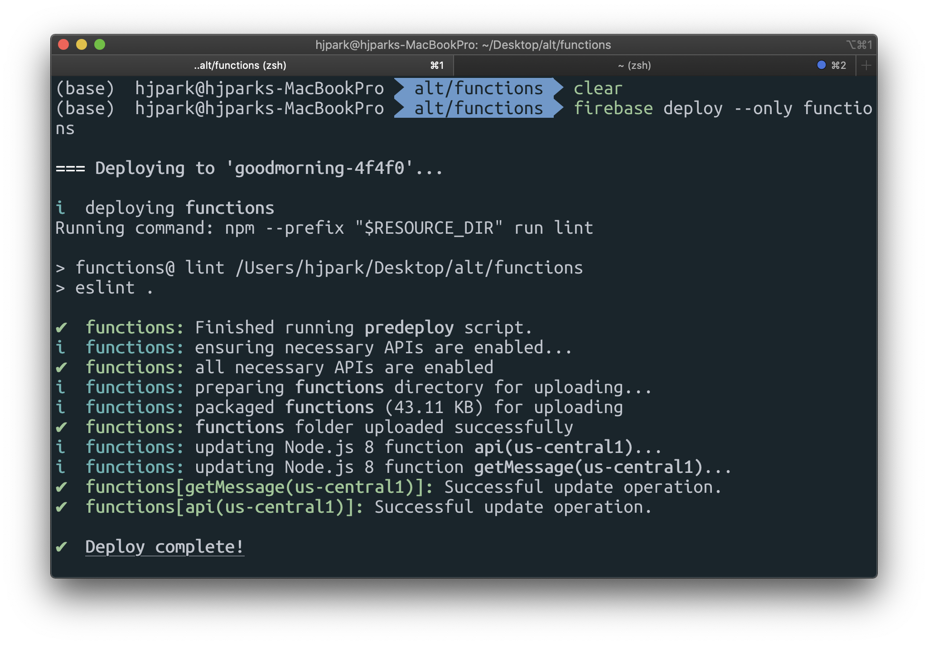Click the ⌘2 shortcut label on the second tab

point(838,65)
